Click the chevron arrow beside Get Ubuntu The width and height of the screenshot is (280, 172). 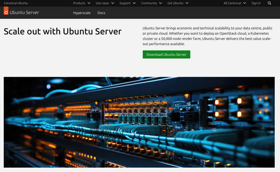pos(187,3)
